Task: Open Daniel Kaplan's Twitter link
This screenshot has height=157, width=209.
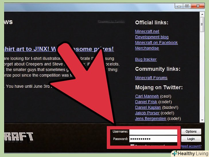Action: (148, 107)
